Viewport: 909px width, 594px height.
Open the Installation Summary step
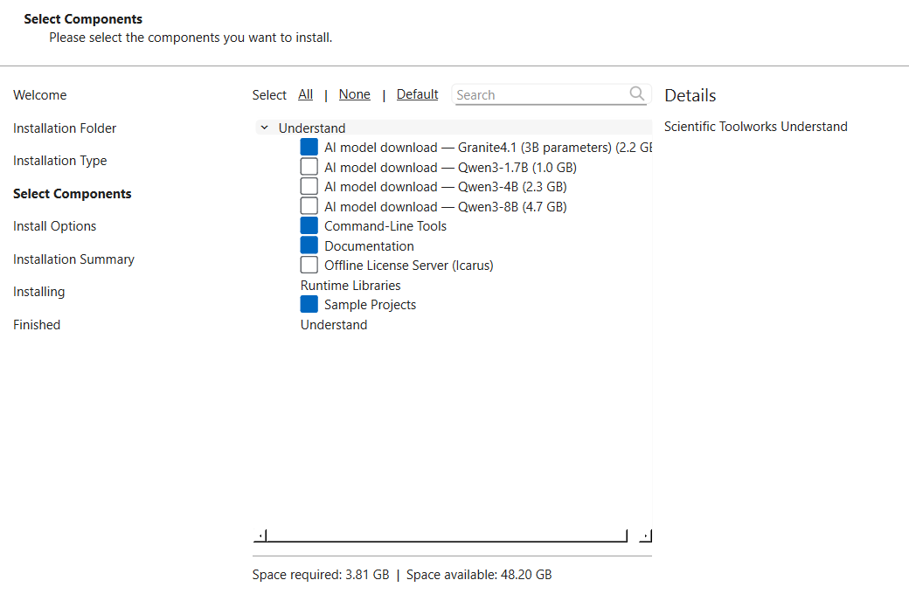pyautogui.click(x=74, y=259)
